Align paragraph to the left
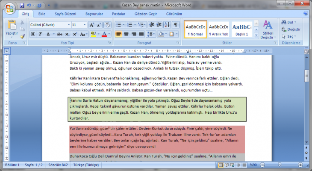 coord(118,34)
